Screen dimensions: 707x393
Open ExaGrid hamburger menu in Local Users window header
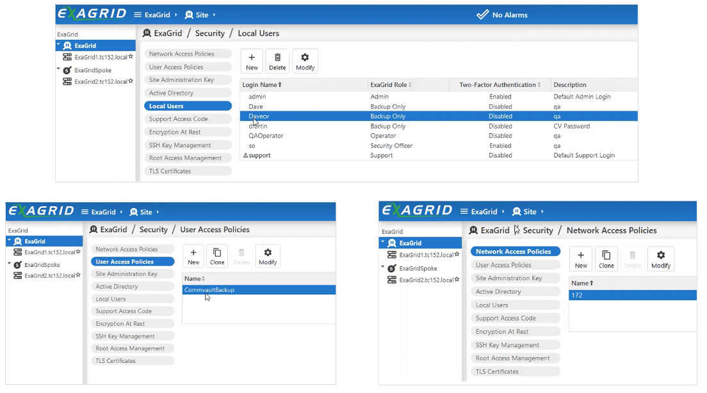[x=155, y=15]
